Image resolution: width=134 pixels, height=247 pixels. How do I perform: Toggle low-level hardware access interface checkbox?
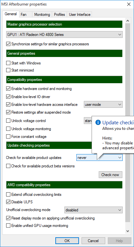pos(8,105)
